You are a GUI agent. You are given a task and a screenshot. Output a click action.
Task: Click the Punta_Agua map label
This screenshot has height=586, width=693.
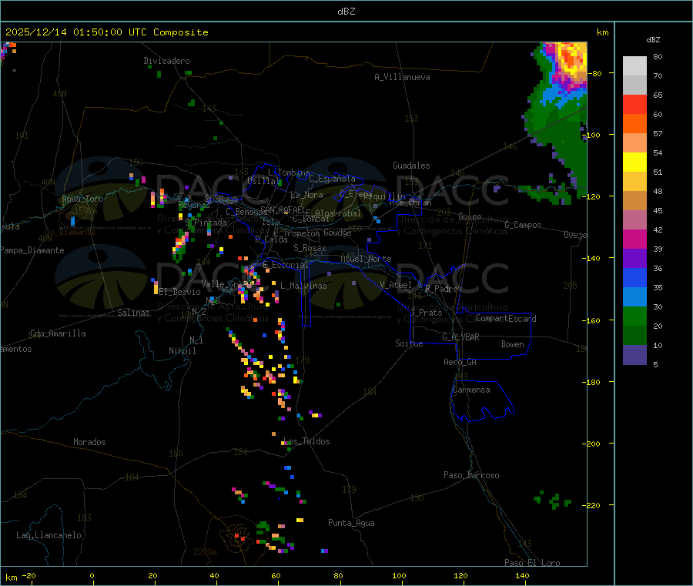pyautogui.click(x=351, y=523)
